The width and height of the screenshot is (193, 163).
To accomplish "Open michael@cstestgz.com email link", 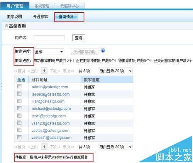I will [51, 109].
